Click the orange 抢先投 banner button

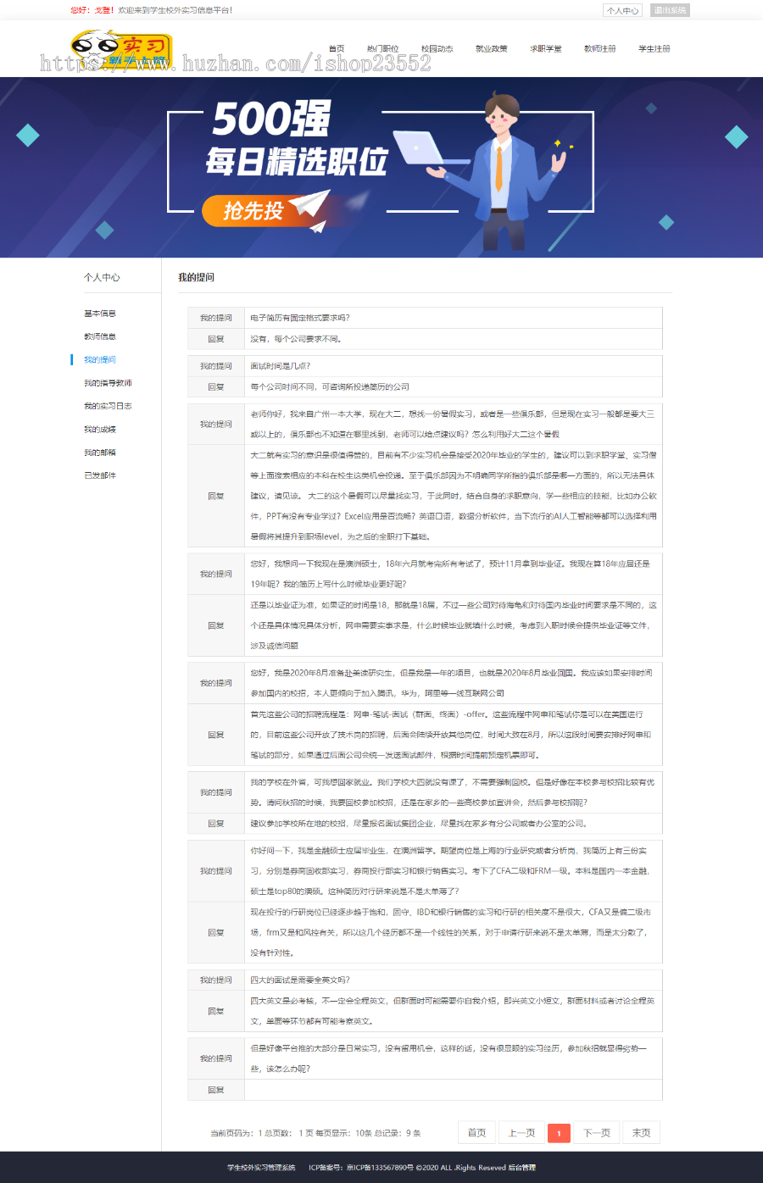tap(254, 211)
